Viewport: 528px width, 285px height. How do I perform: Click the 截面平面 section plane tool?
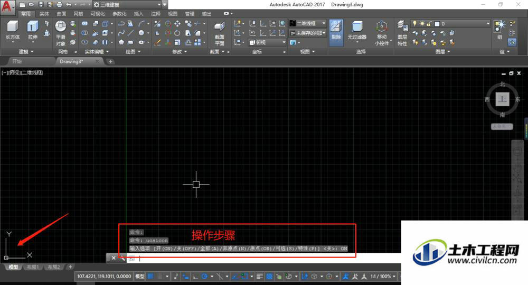point(220,34)
